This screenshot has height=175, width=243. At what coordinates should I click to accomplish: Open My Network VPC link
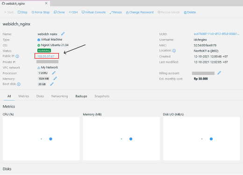pos(50,67)
